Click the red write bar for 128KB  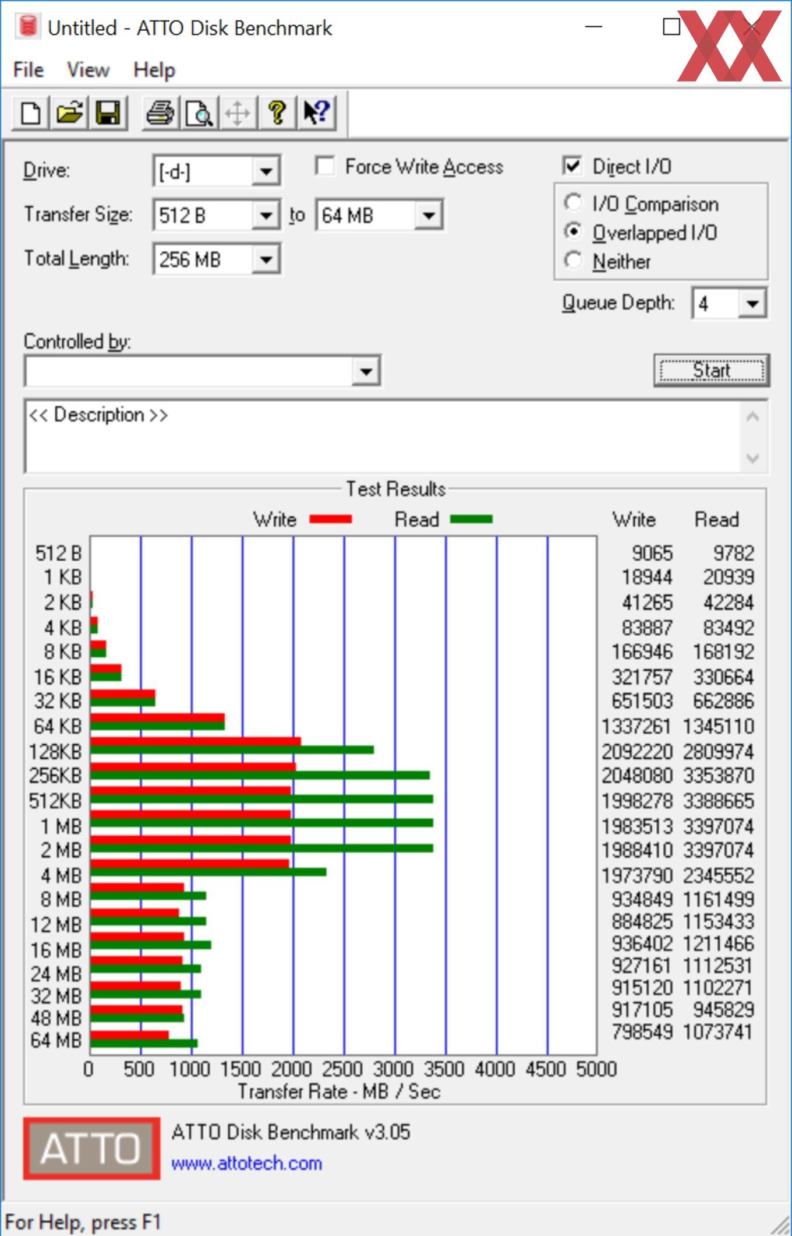pos(196,741)
